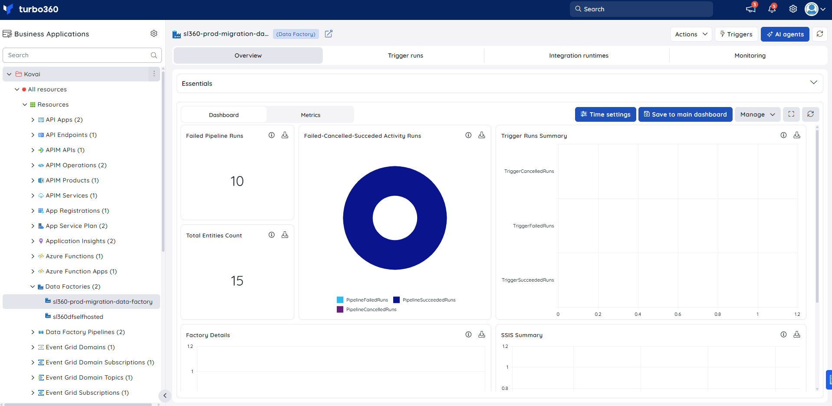Screen dimensions: 832x406
Task: Open Business Applications settings gear
Action: pyautogui.click(x=154, y=33)
